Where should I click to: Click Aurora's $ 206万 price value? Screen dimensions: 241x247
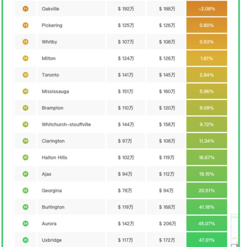point(167,224)
